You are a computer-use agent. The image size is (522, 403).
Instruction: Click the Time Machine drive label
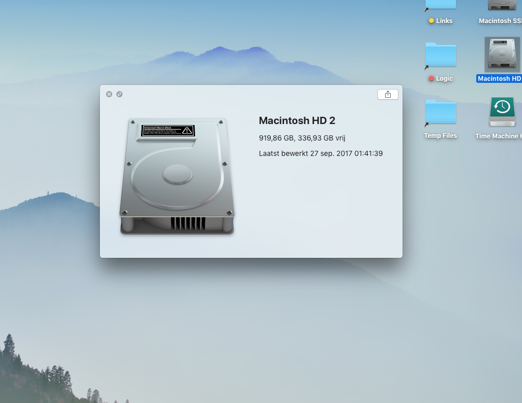(x=498, y=136)
